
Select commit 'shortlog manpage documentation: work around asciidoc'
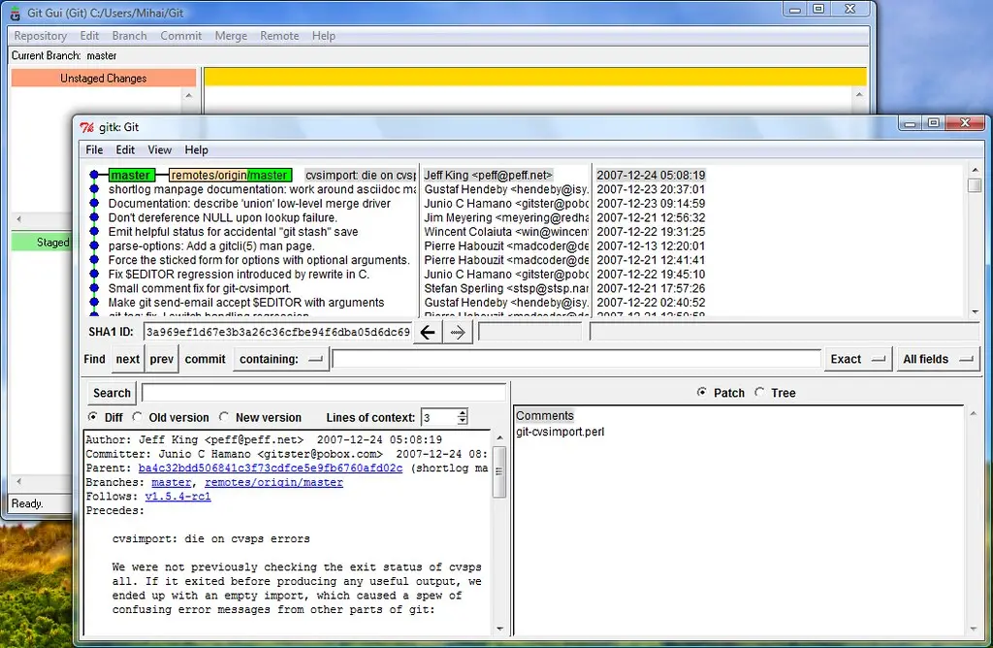[x=262, y=189]
